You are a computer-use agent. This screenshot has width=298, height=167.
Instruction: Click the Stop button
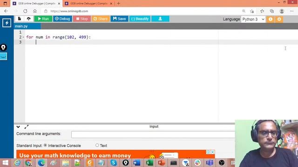(82, 19)
